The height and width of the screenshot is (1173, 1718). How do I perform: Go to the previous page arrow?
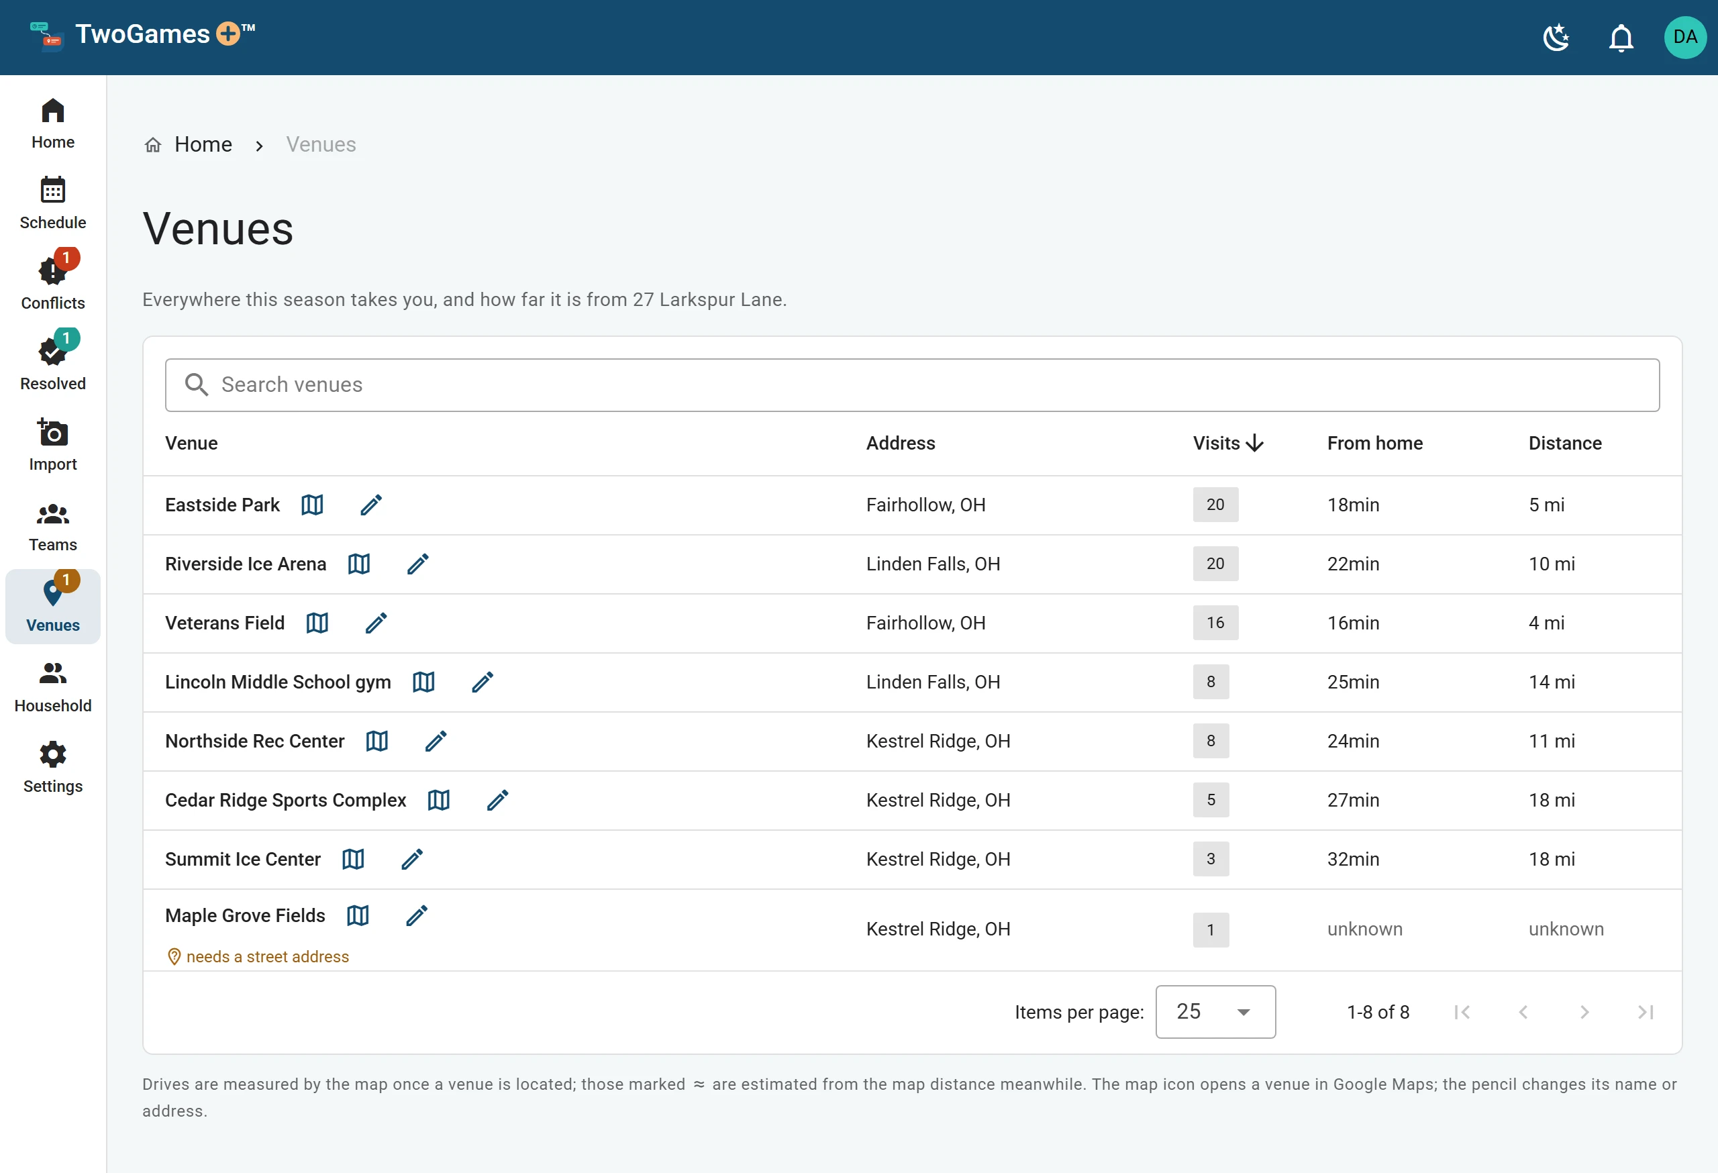1523,1012
